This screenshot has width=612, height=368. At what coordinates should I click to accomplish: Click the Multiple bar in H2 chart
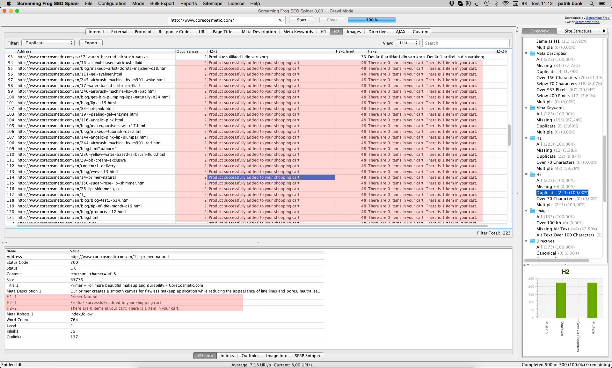[593, 300]
